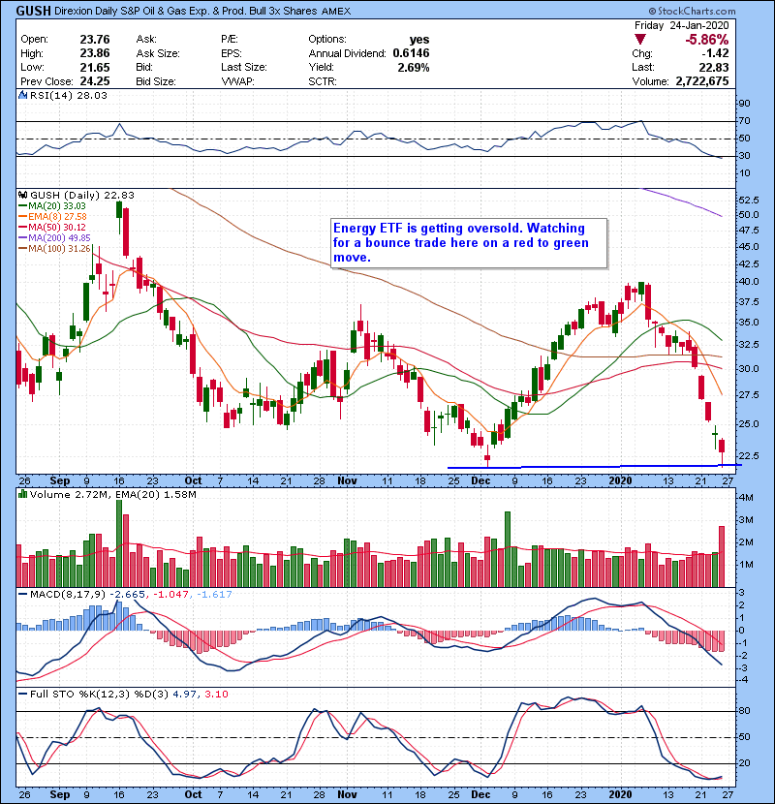Click the Volume 2.72M, EMA(20) 1.58M label
The image size is (775, 804).
click(113, 494)
